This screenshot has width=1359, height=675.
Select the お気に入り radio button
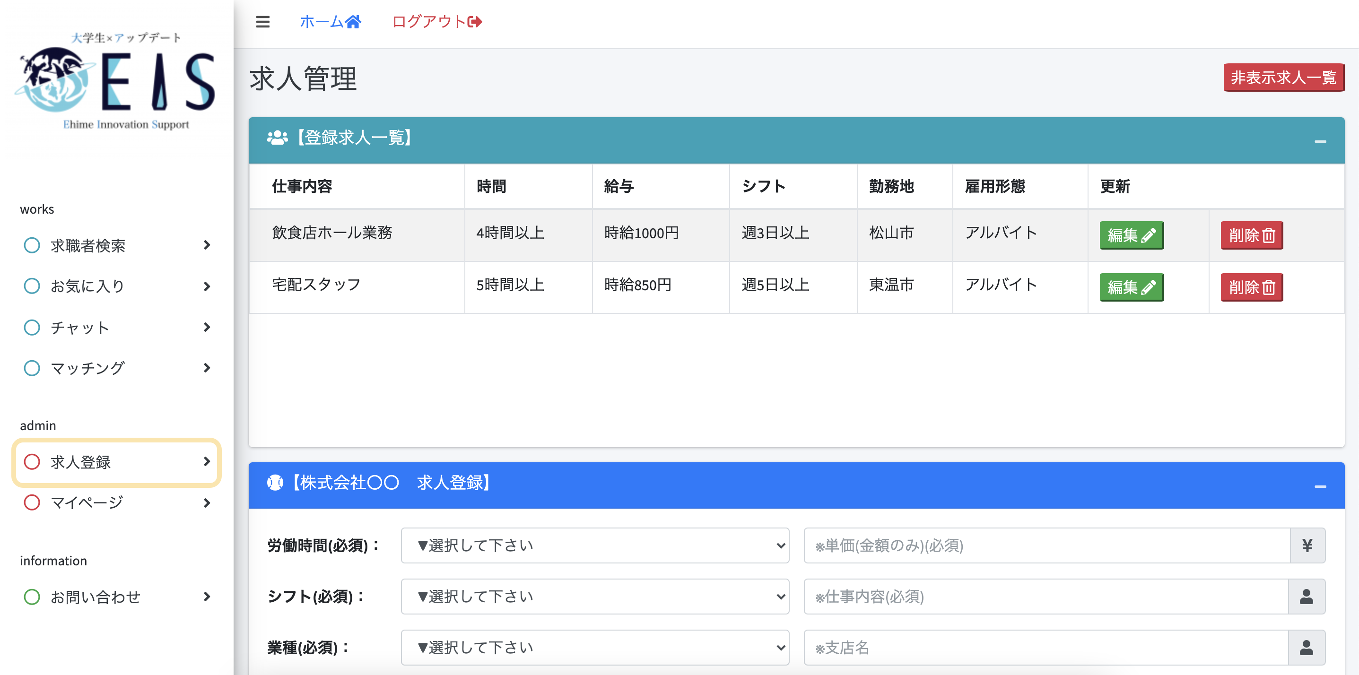click(32, 286)
